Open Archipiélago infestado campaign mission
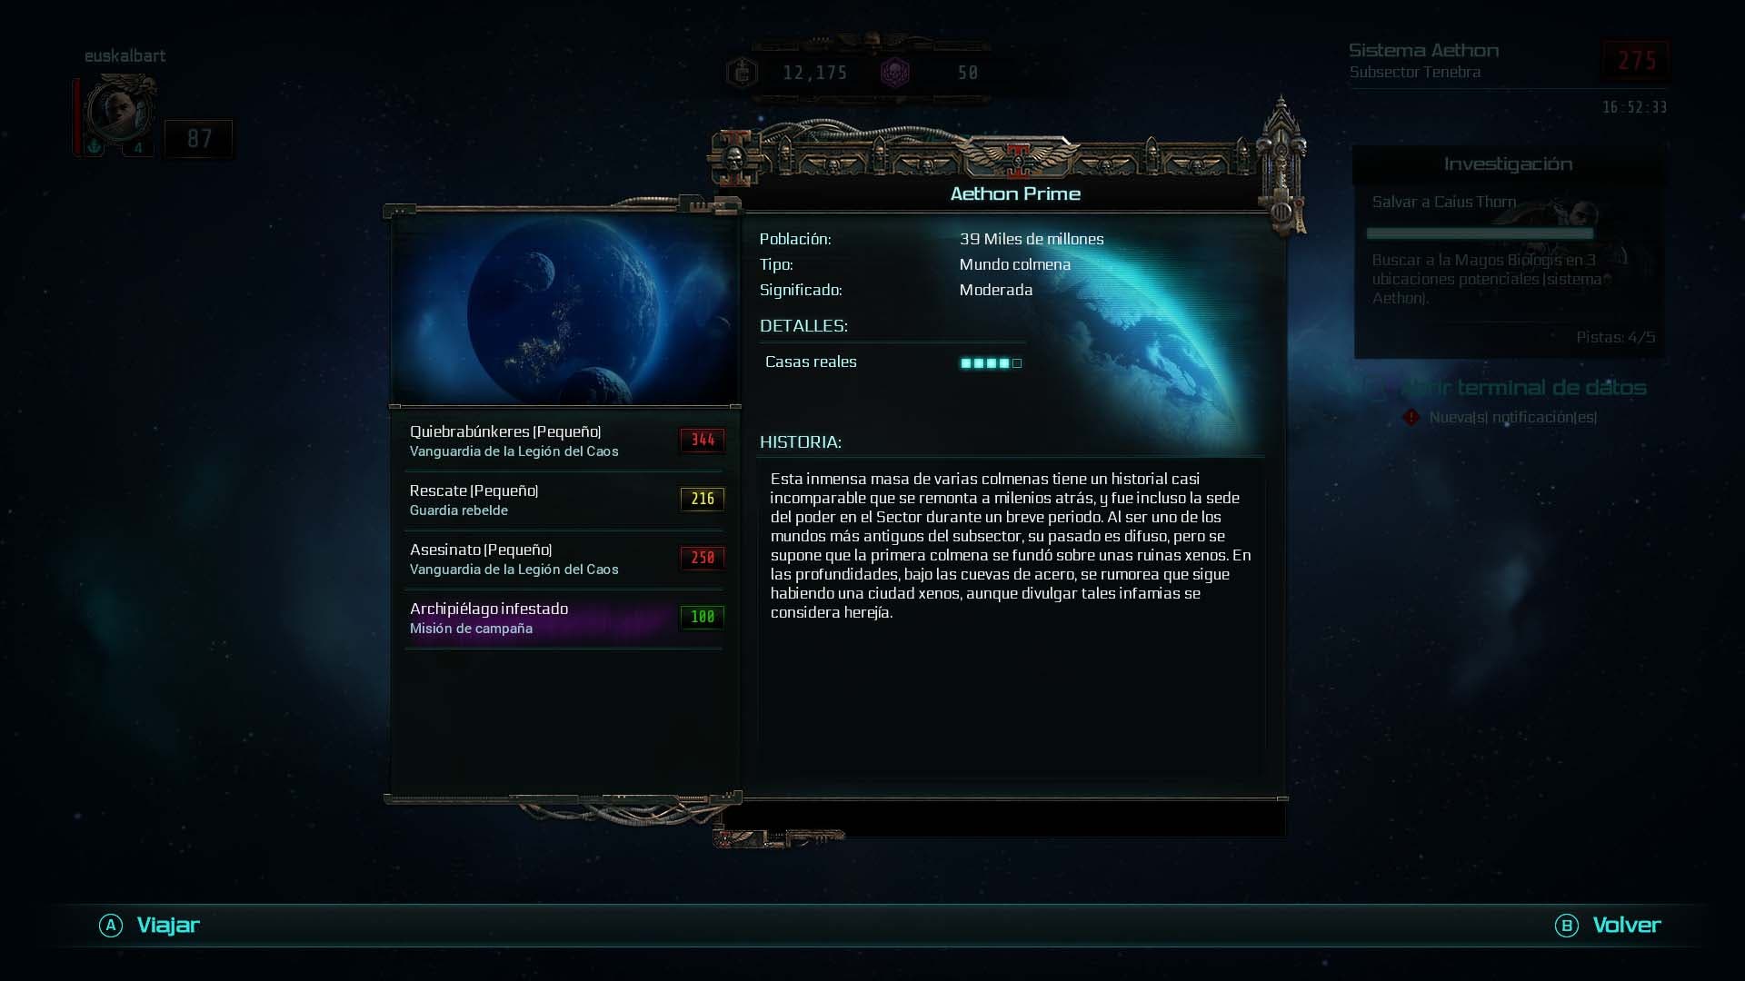 coord(563,619)
